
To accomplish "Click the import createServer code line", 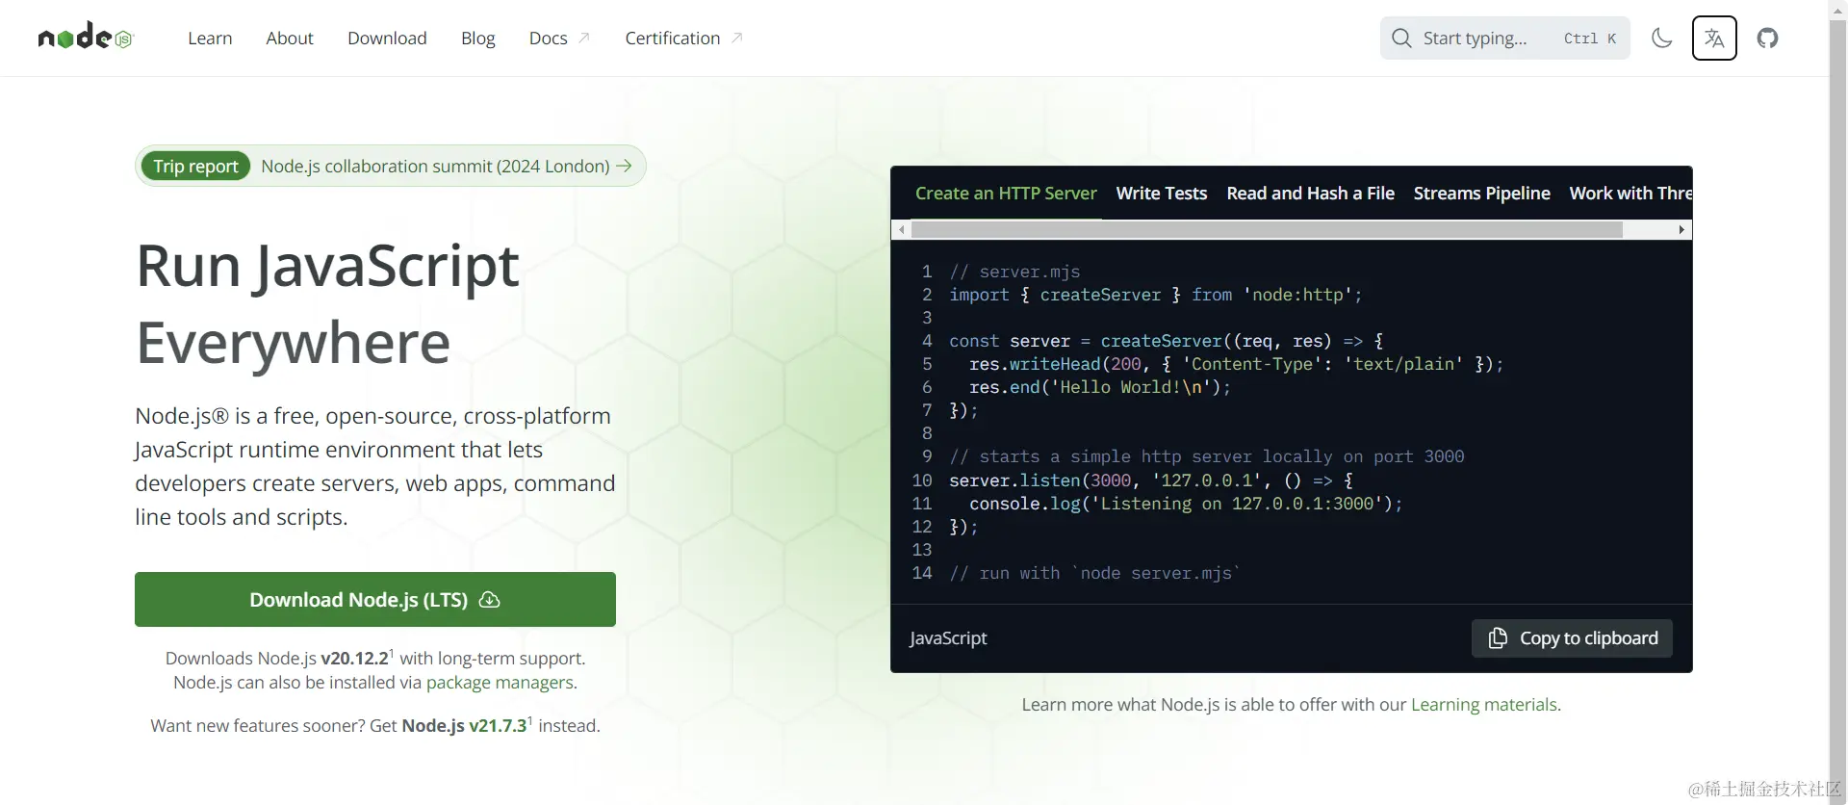I will (x=1156, y=295).
